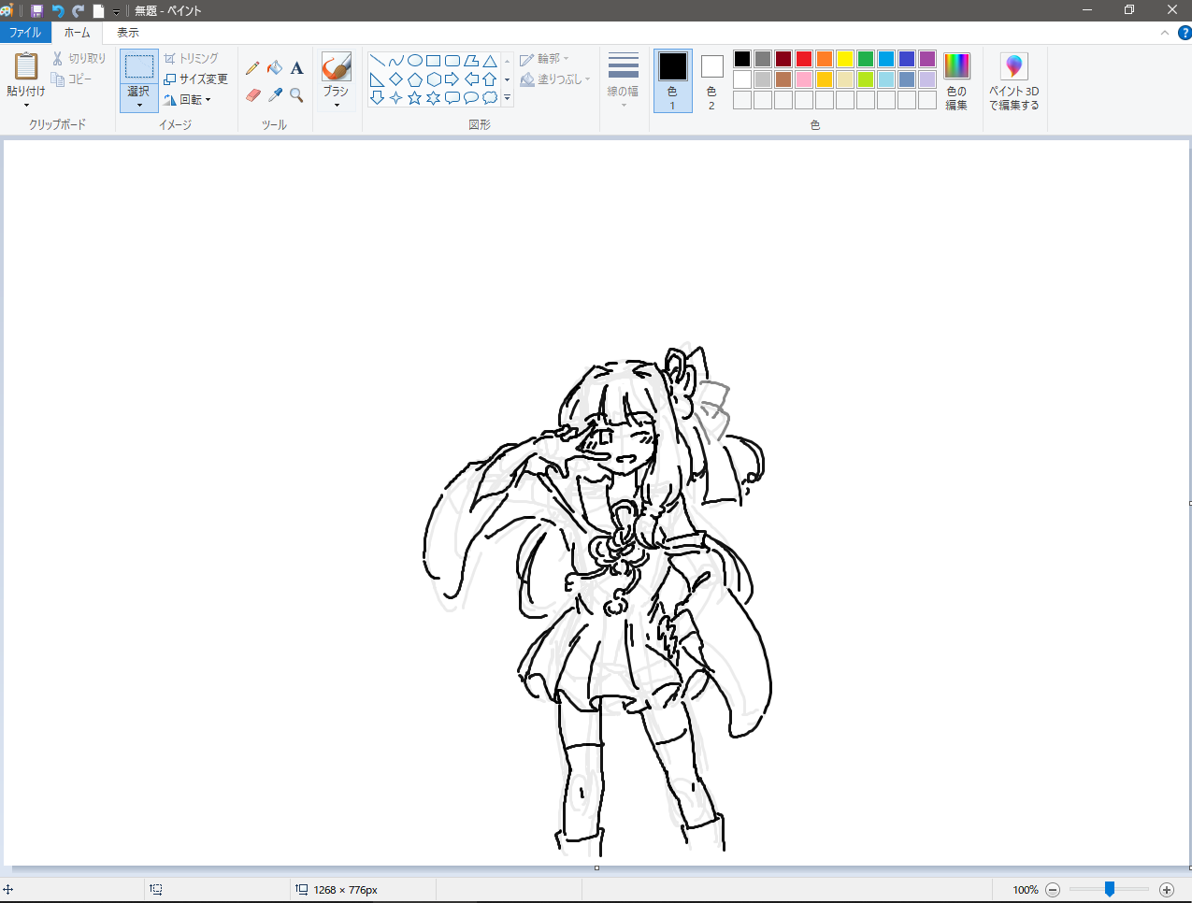Pick the red color swatch
Viewport: 1192px width, 903px height.
pyautogui.click(x=804, y=59)
